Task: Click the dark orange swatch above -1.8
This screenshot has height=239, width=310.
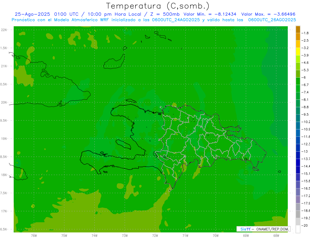Action: tap(298, 29)
